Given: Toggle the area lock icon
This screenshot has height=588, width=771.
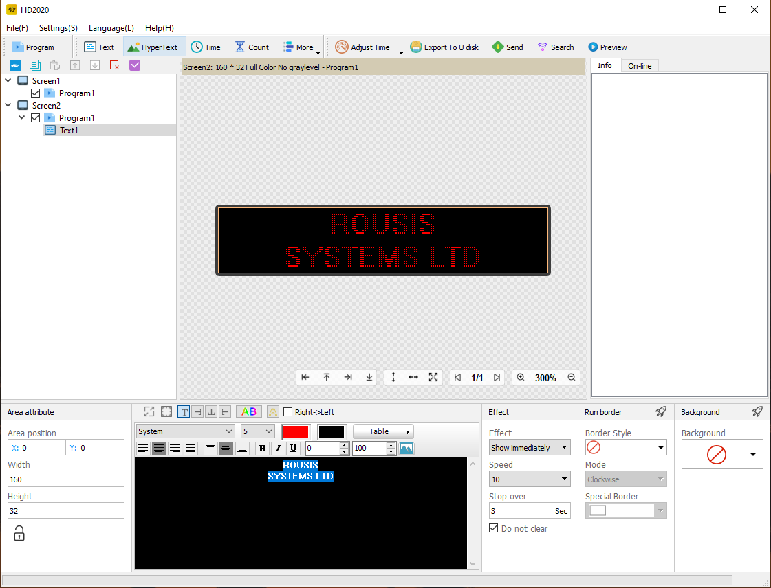Looking at the screenshot, I should click(x=19, y=533).
